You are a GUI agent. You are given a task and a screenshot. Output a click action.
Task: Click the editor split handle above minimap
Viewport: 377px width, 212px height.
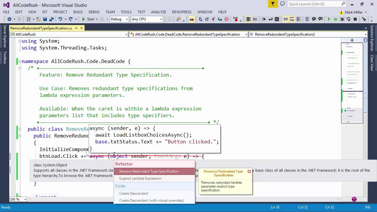352,40
